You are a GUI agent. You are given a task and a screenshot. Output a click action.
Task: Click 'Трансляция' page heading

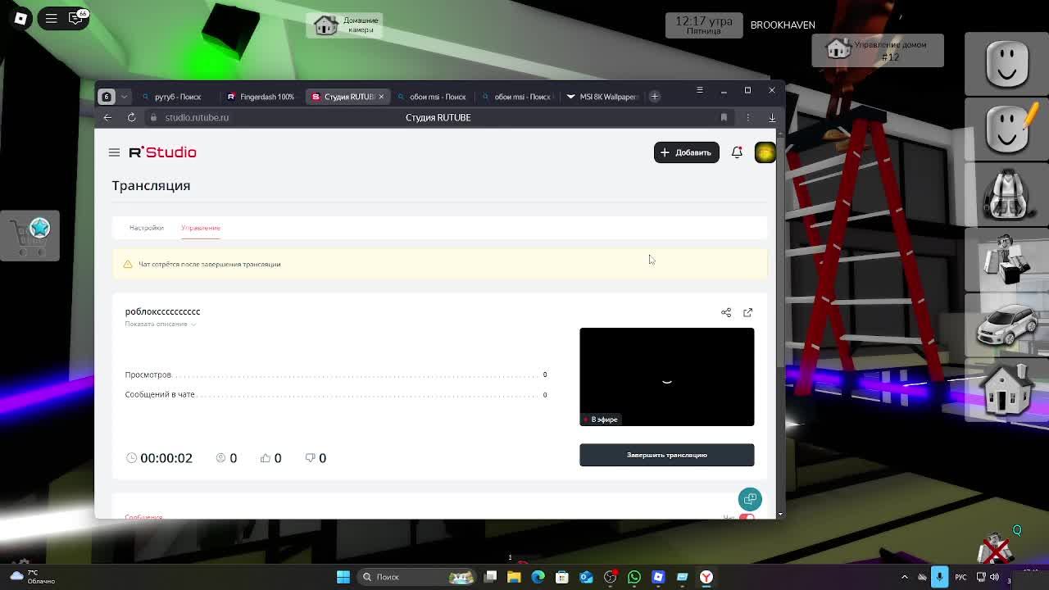point(151,185)
